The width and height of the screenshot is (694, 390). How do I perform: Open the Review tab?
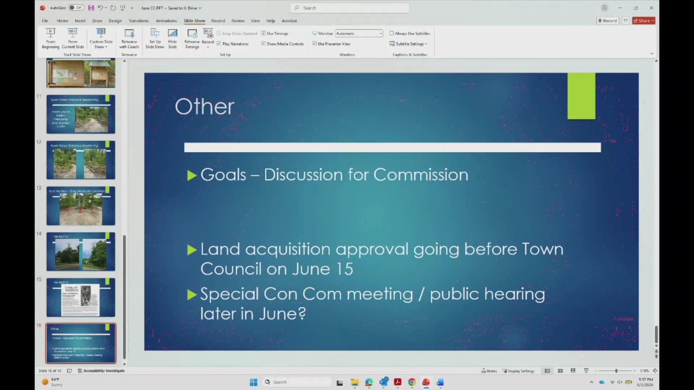coord(238,21)
